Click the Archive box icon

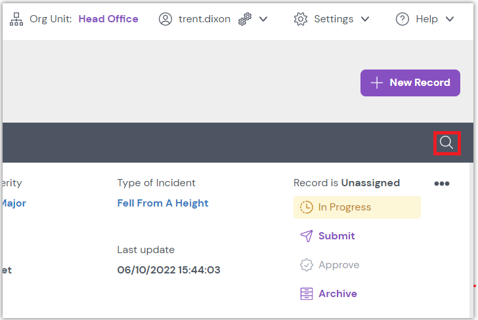[306, 294]
